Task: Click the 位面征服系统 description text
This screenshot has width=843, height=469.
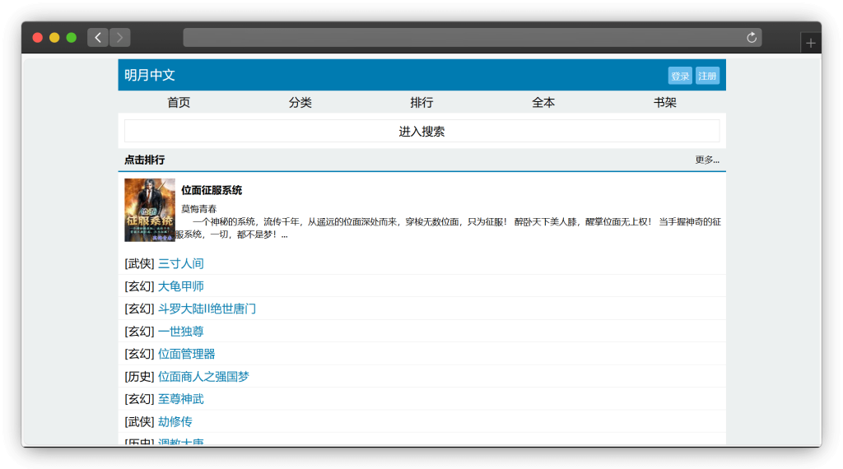Action: click(449, 228)
